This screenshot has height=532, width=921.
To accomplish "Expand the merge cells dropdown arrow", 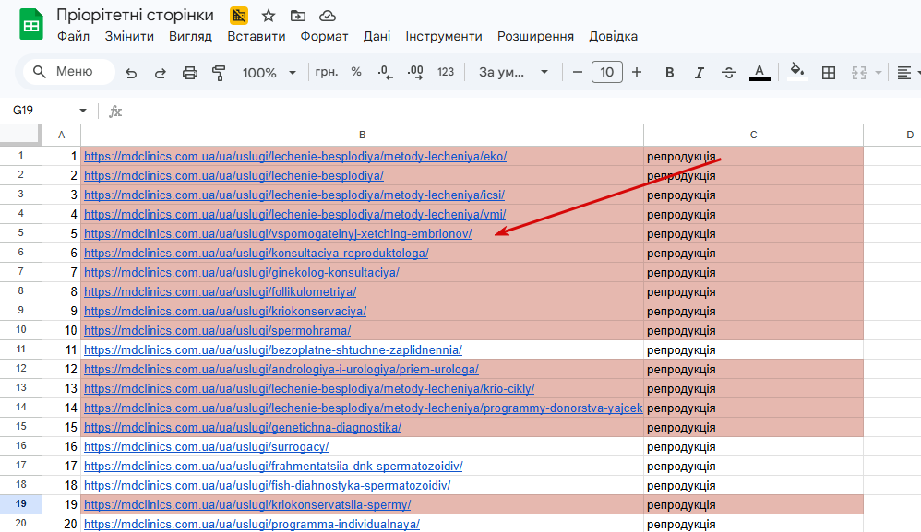I will click(x=879, y=73).
